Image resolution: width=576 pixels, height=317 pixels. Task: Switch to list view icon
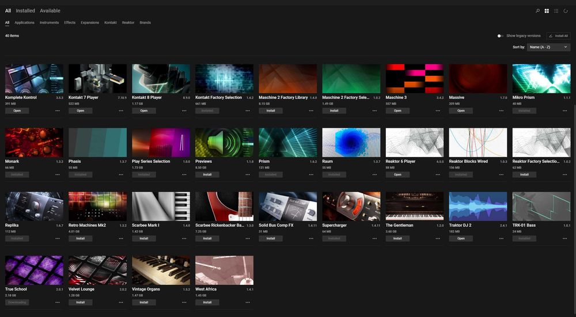tap(556, 11)
